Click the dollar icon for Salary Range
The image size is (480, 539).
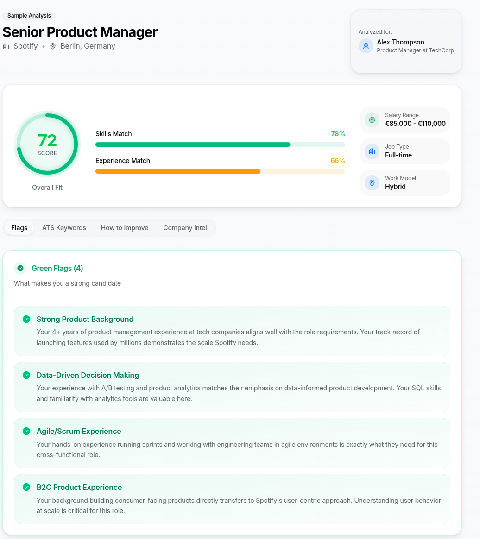[x=372, y=120]
